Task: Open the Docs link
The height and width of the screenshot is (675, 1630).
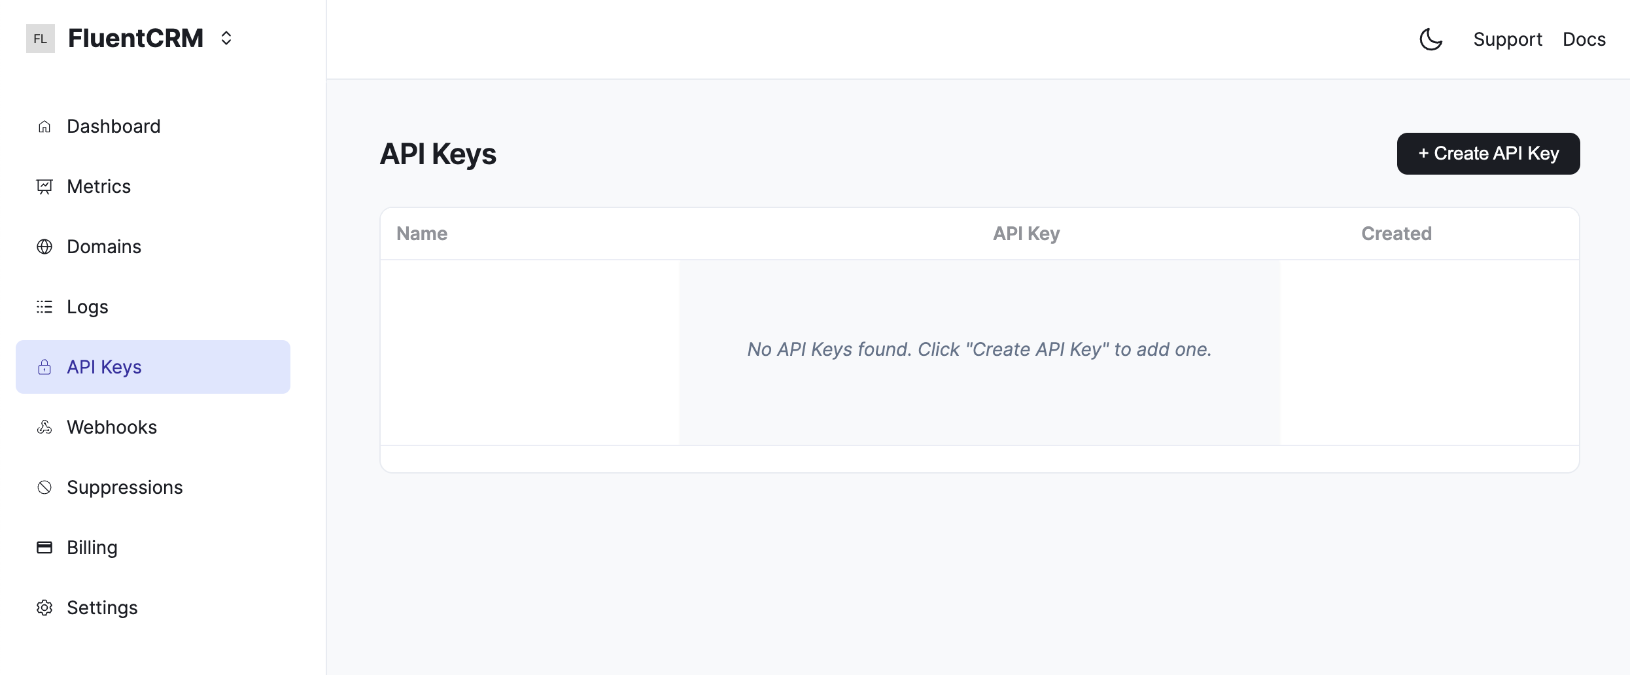Action: click(1584, 39)
